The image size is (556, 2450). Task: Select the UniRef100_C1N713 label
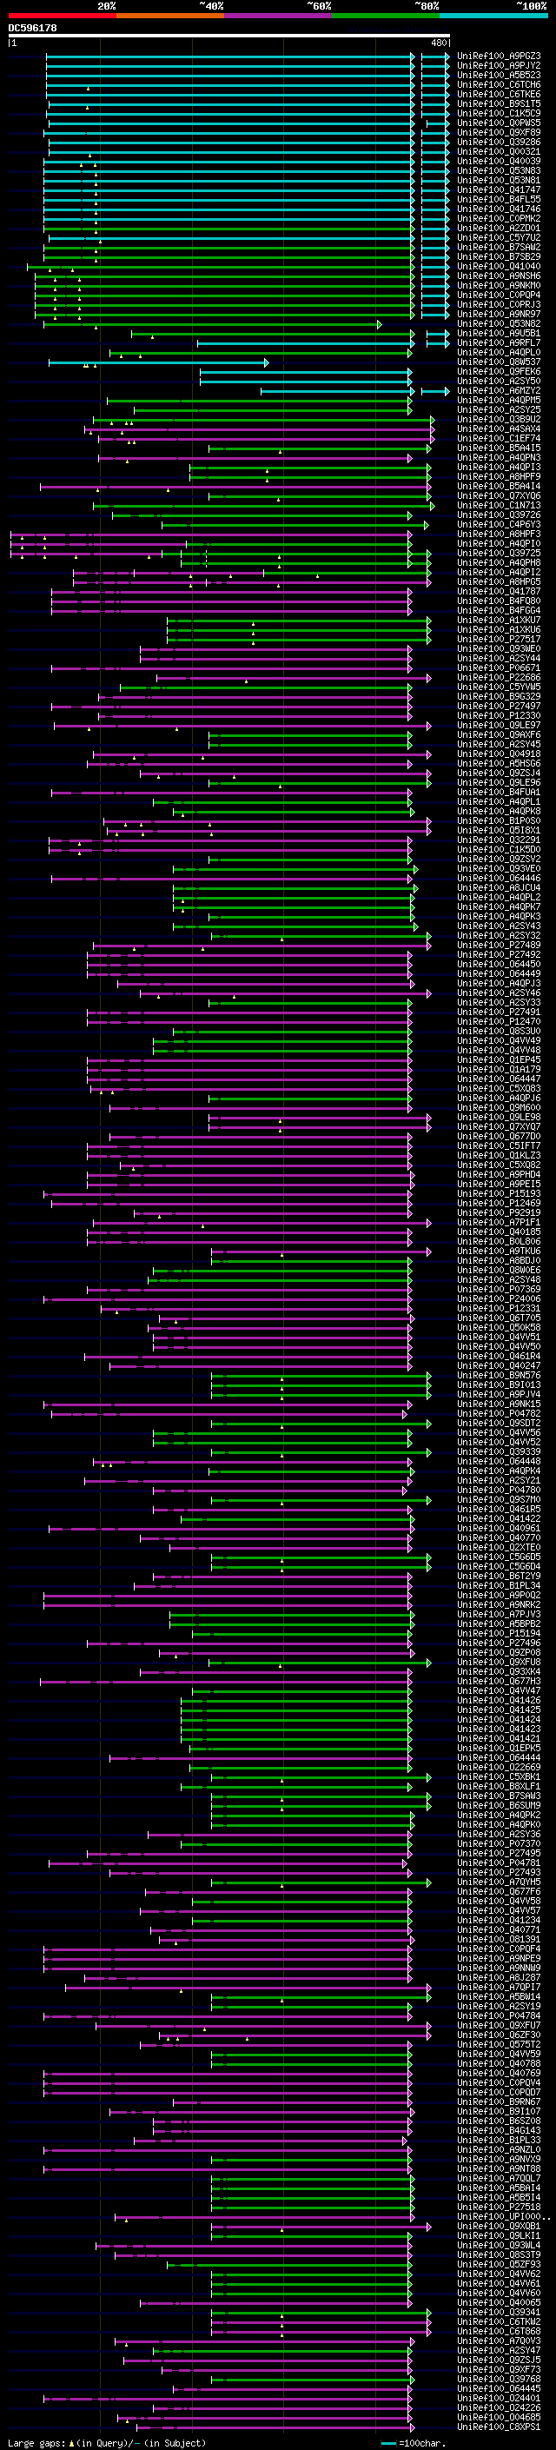[x=499, y=505]
